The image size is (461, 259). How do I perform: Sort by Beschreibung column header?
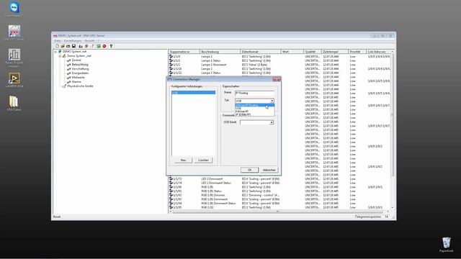point(220,52)
